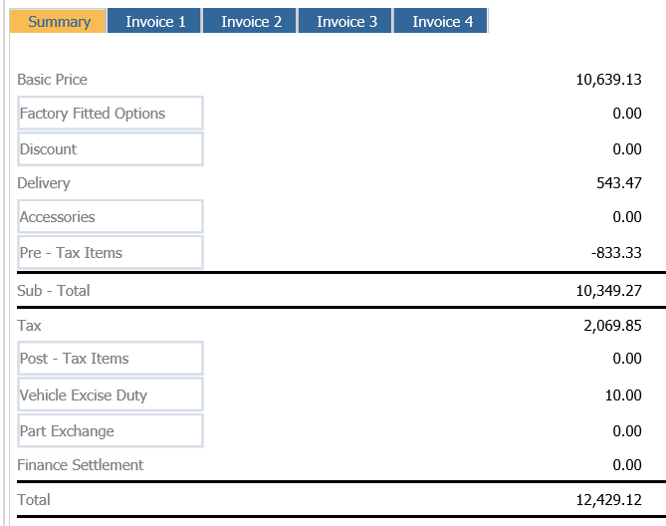Go to the Invoice 4 tab
This screenshot has height=526, width=666.
(x=440, y=21)
